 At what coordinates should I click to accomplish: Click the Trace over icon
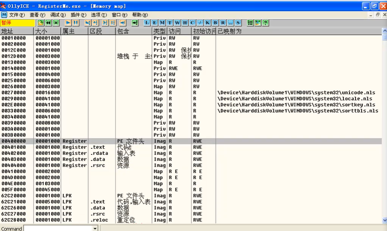113,23
